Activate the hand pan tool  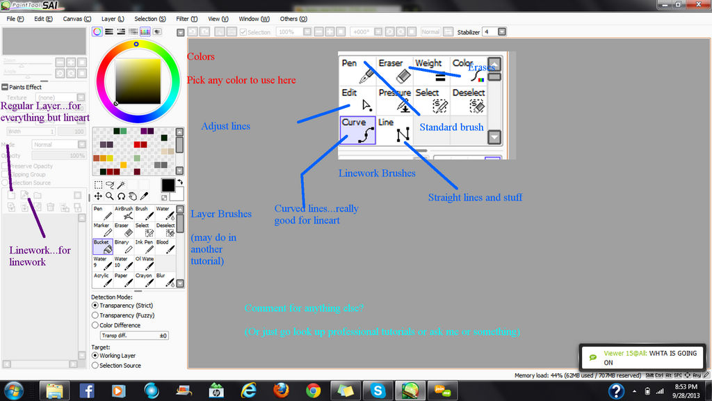pos(133,196)
